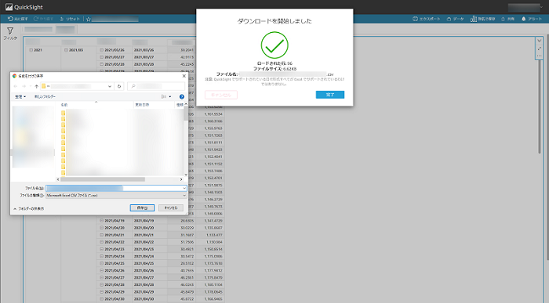The image size is (549, 303).
Task: Click the file list horizontal scrollbar
Action: 103,179
